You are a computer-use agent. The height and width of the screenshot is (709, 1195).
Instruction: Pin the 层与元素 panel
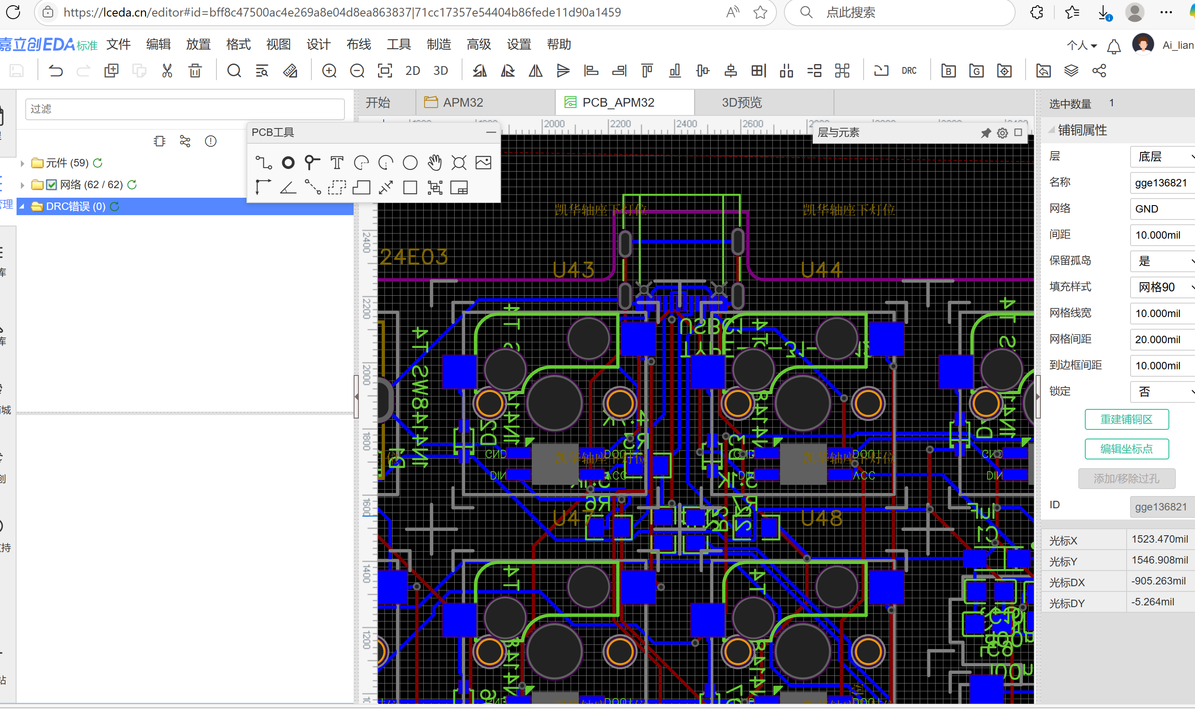[986, 133]
